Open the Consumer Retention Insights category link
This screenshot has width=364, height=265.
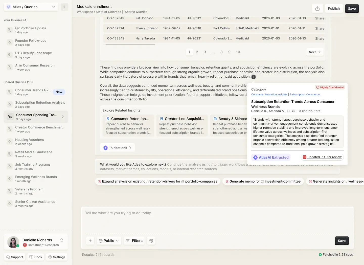coord(269,95)
